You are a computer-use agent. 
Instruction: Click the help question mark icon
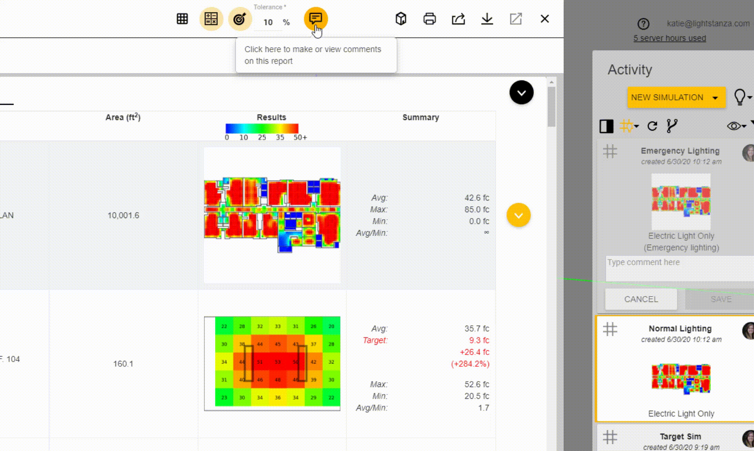coord(643,24)
